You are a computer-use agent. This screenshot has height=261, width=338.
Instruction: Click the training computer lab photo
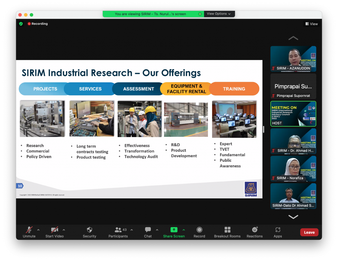234,119
